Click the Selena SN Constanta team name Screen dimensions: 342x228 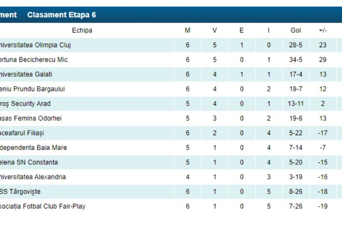pos(29,162)
